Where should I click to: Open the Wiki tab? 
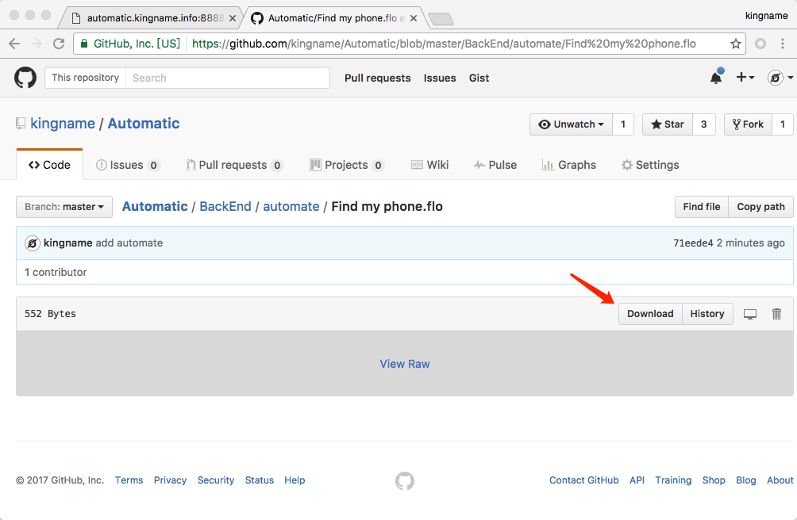pos(430,165)
